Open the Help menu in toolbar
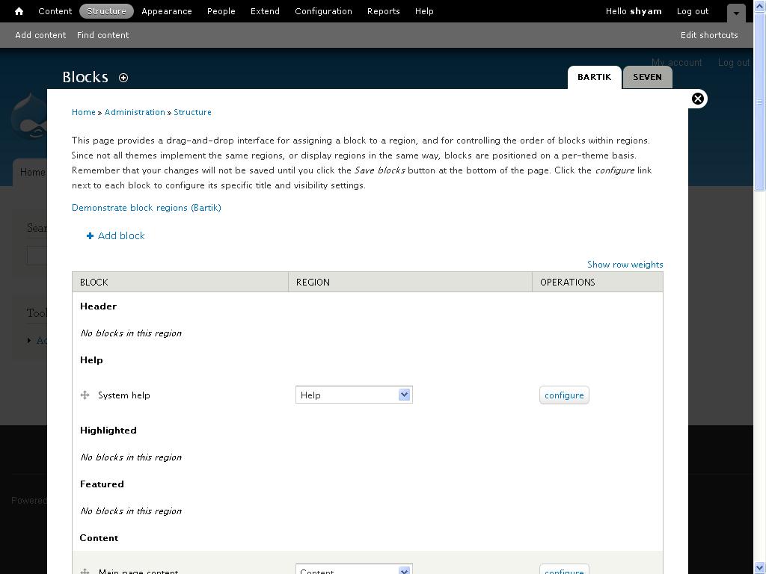The height and width of the screenshot is (574, 766). tap(424, 11)
